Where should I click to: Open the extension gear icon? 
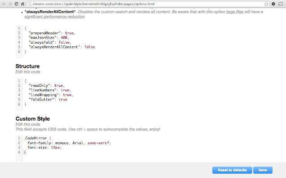[x=273, y=4]
